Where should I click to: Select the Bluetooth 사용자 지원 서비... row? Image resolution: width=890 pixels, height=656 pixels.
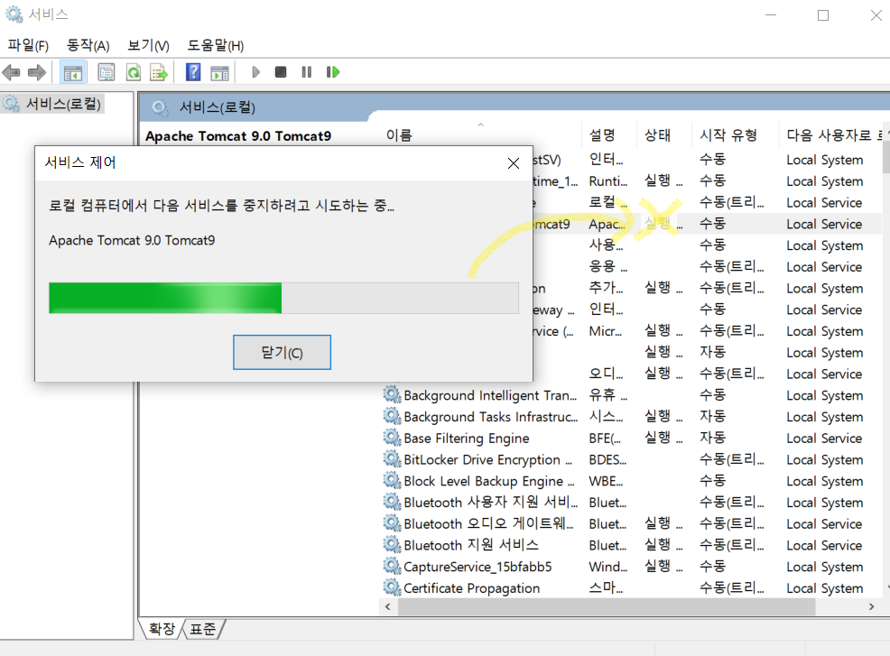[x=630, y=503]
